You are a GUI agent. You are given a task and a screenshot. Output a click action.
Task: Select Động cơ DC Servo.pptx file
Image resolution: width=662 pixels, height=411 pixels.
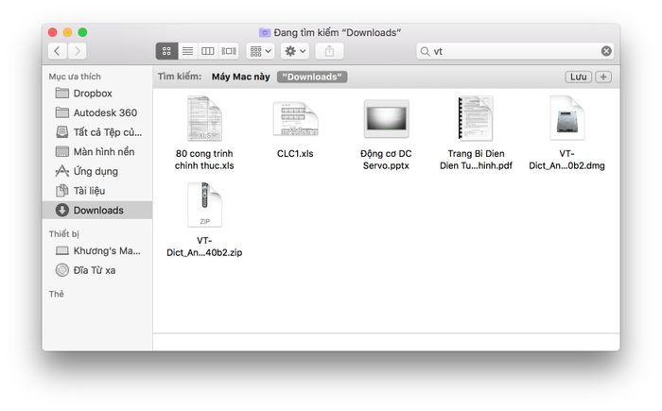point(386,119)
